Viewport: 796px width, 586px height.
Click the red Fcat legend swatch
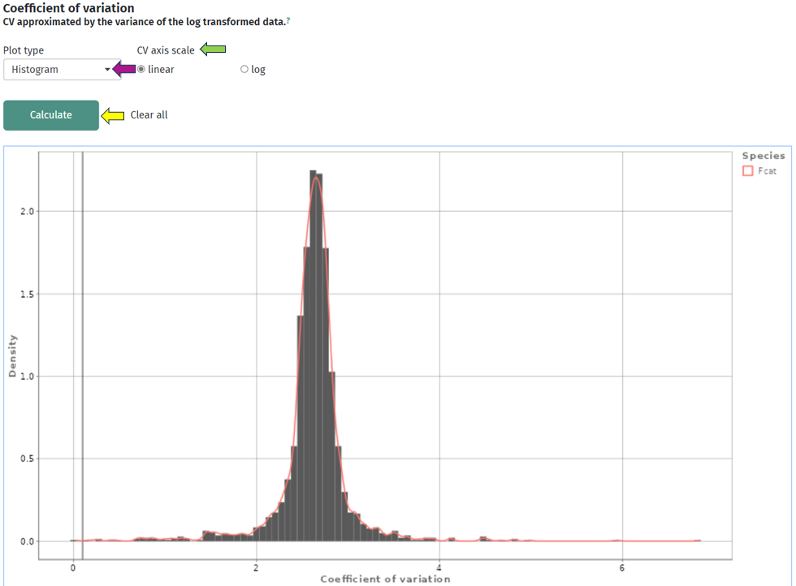[748, 170]
